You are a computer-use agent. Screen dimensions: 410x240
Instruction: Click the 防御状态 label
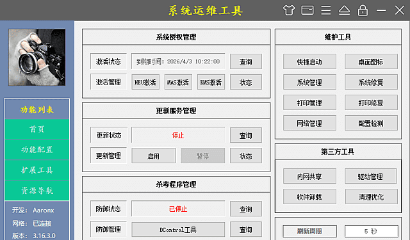pos(108,209)
